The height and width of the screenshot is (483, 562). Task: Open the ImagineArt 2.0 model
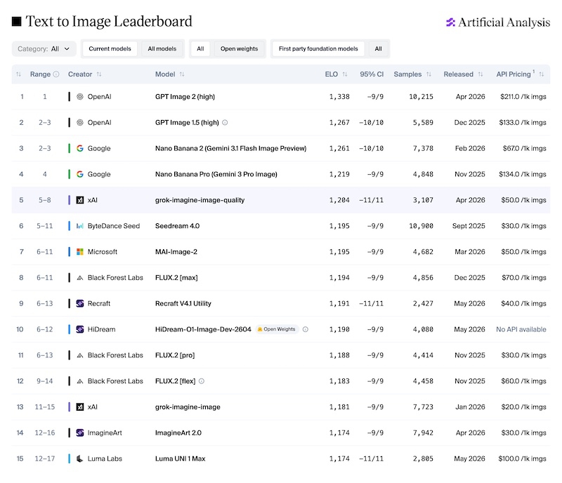(178, 433)
